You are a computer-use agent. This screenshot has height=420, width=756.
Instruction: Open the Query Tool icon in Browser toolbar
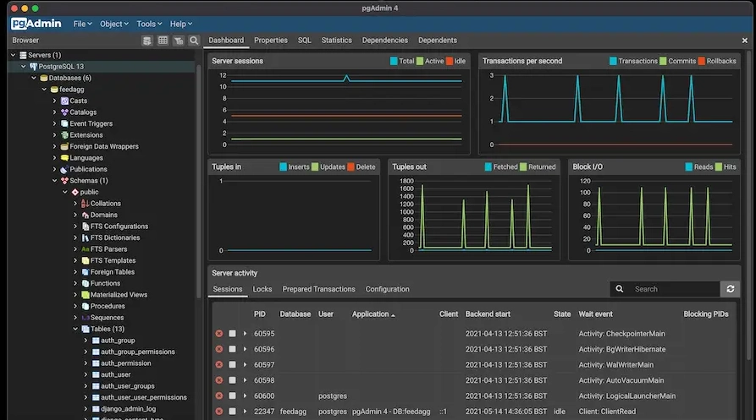pyautogui.click(x=147, y=41)
